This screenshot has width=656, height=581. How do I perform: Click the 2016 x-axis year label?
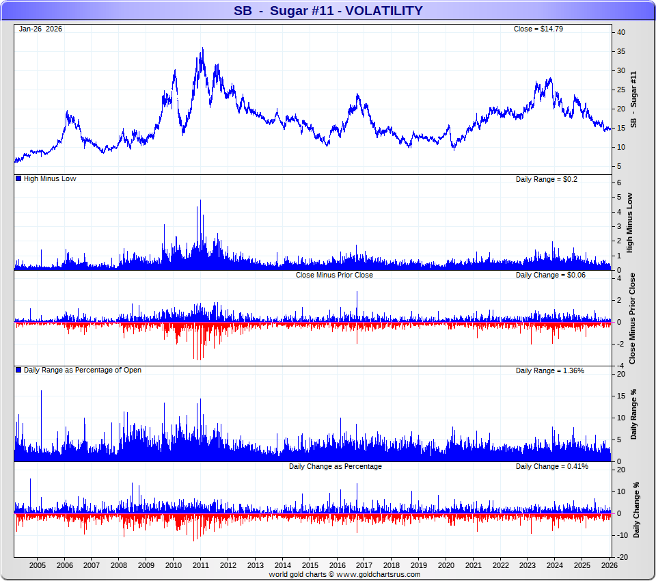pos(337,565)
